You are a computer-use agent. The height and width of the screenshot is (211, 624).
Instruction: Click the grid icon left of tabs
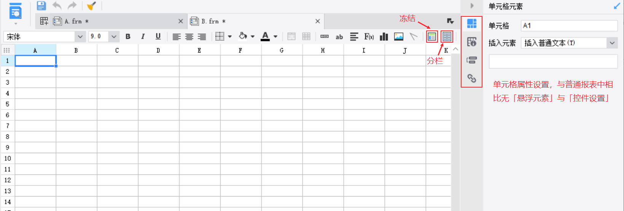44,21
